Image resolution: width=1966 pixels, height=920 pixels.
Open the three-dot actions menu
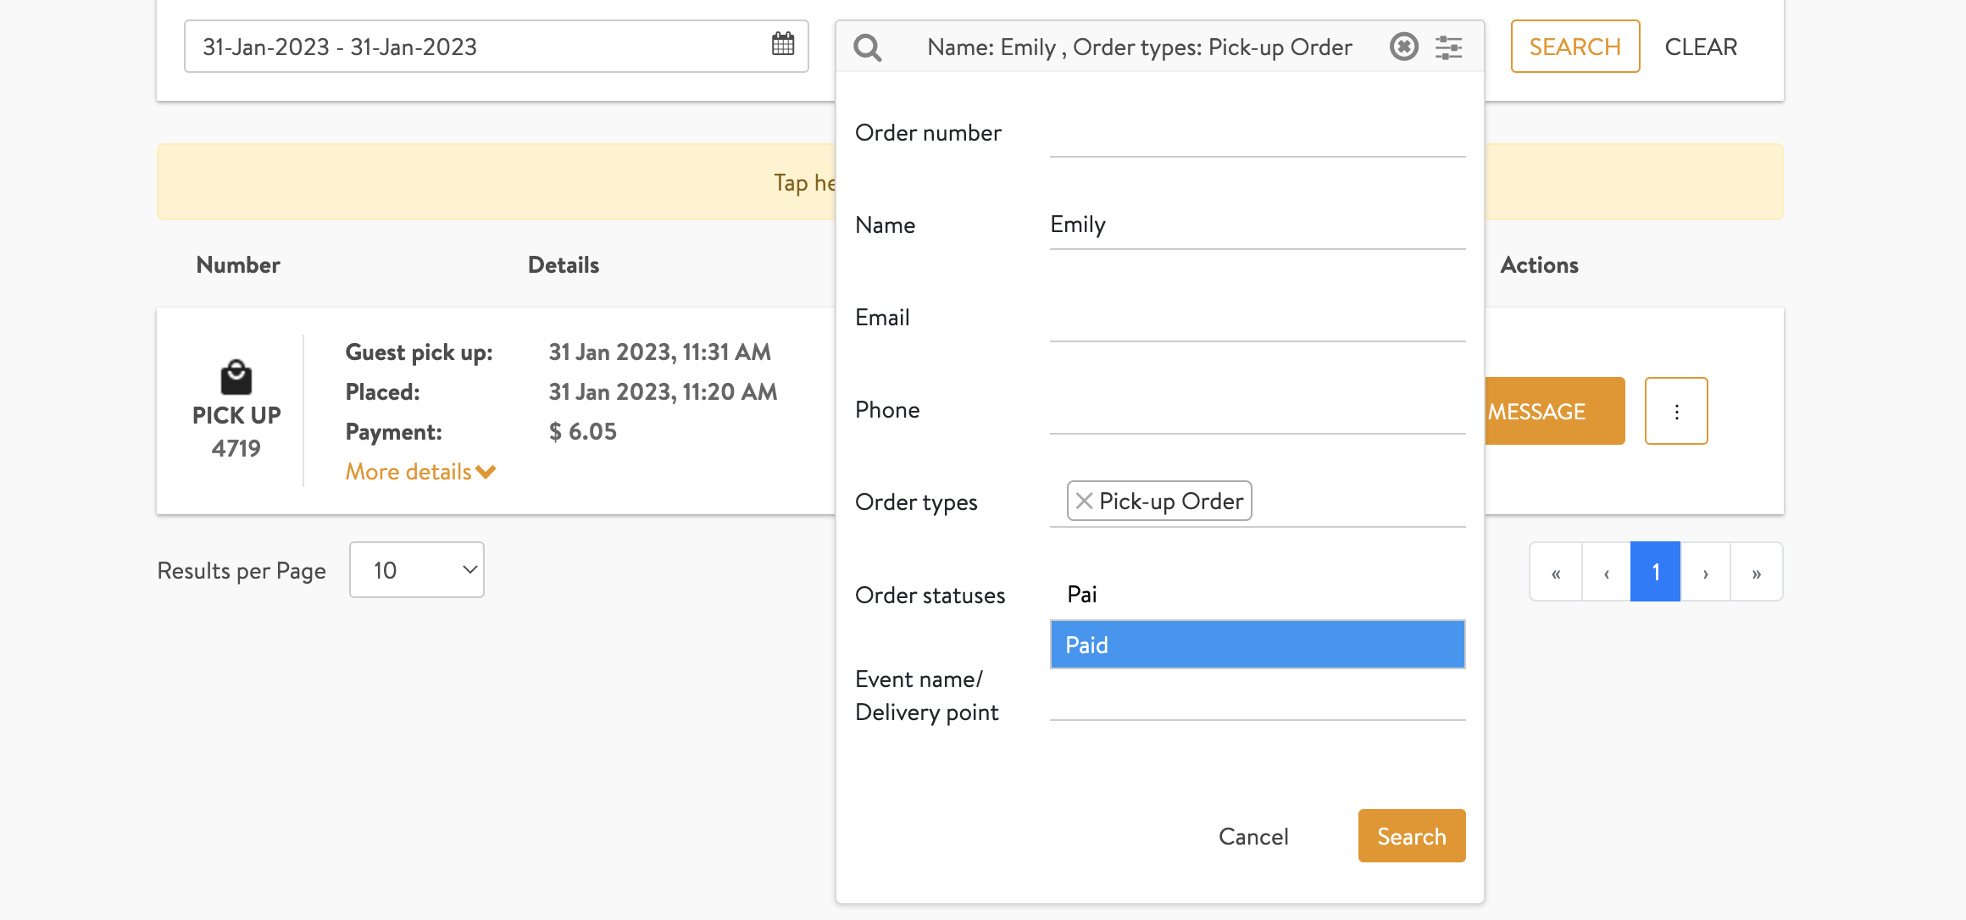click(x=1675, y=412)
